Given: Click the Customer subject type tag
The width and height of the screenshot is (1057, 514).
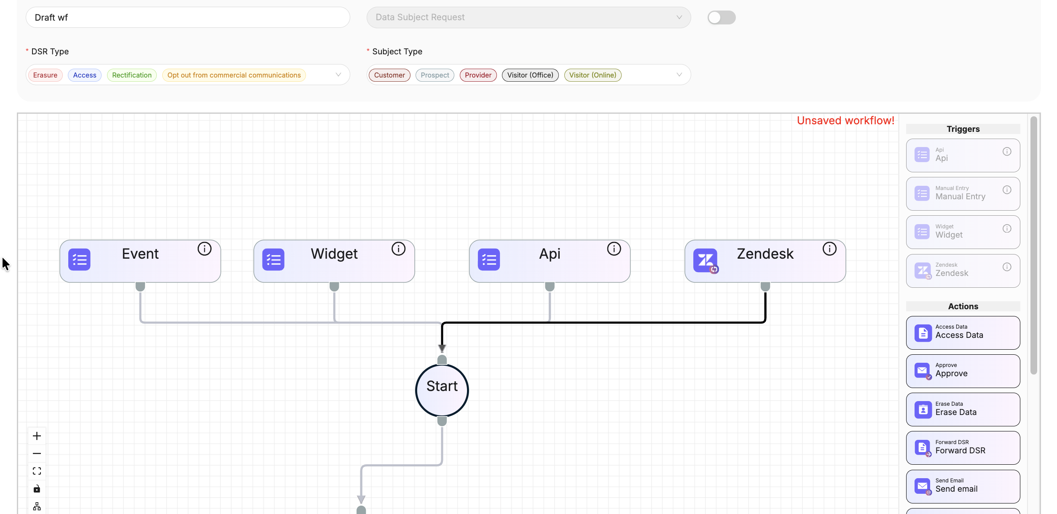Looking at the screenshot, I should point(389,75).
